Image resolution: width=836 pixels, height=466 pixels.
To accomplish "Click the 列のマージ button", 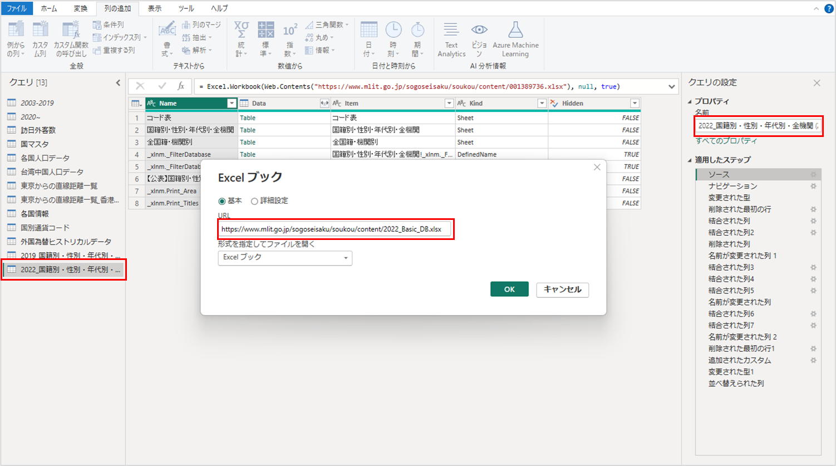I will point(201,24).
